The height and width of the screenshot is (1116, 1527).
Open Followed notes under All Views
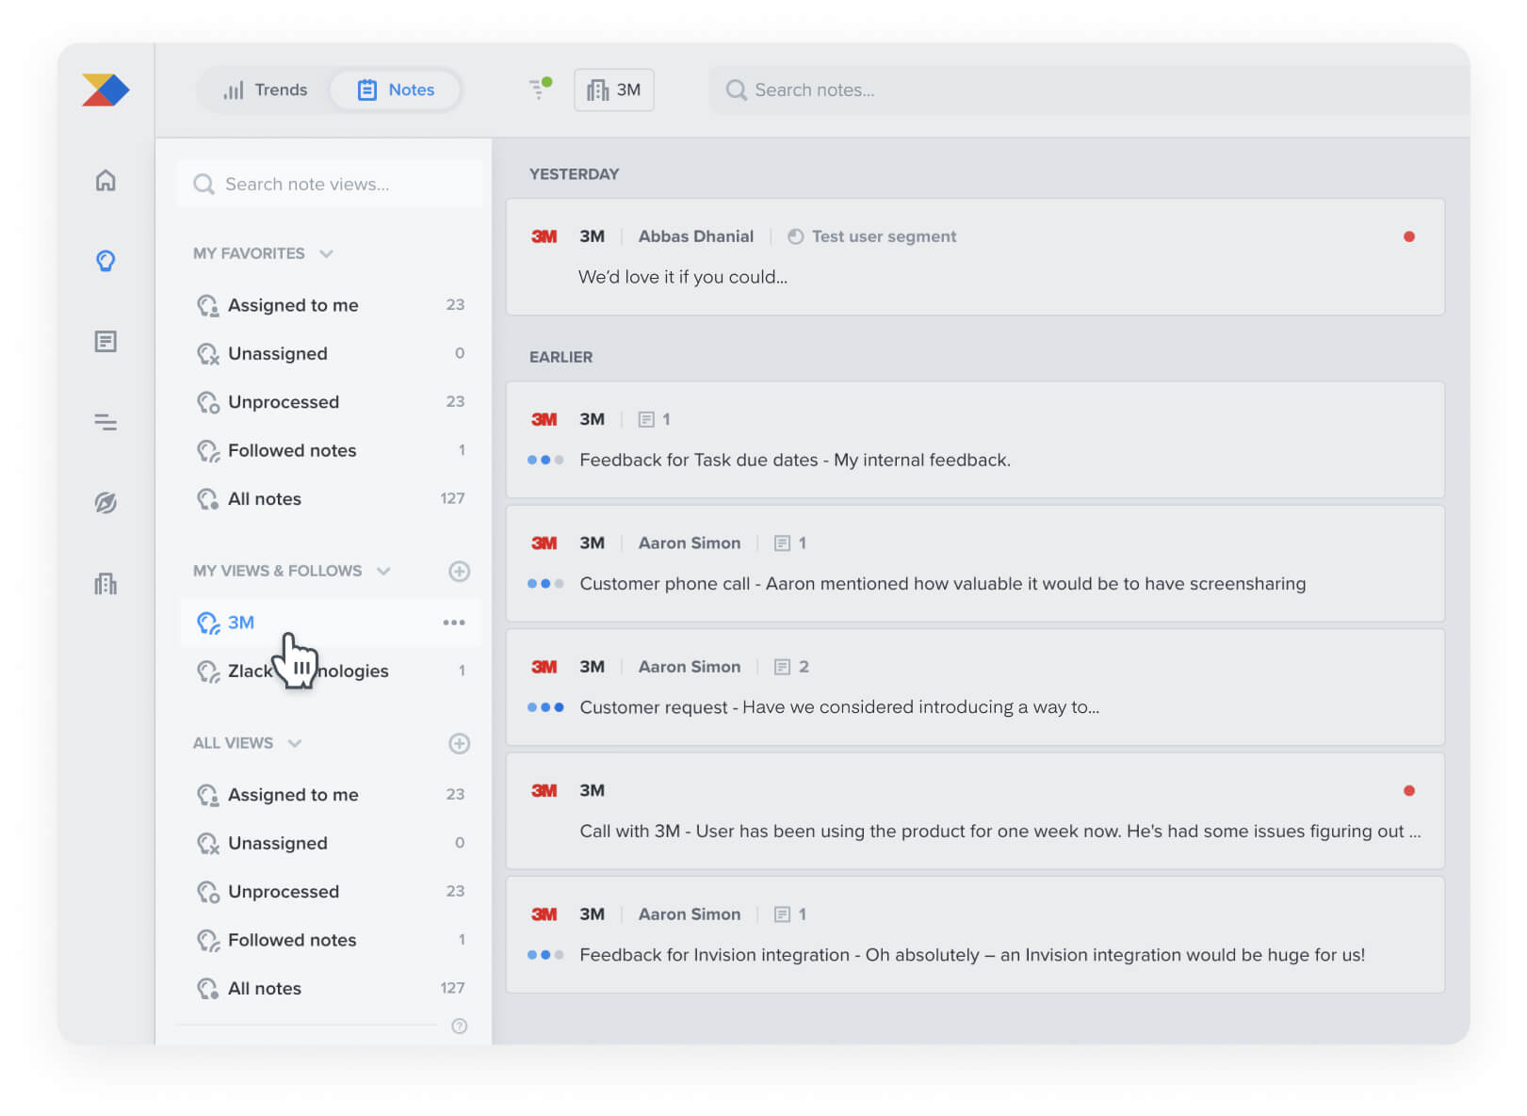330,940
